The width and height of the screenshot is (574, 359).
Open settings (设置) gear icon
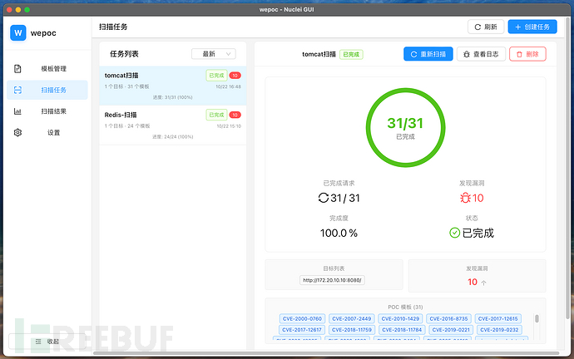click(18, 132)
